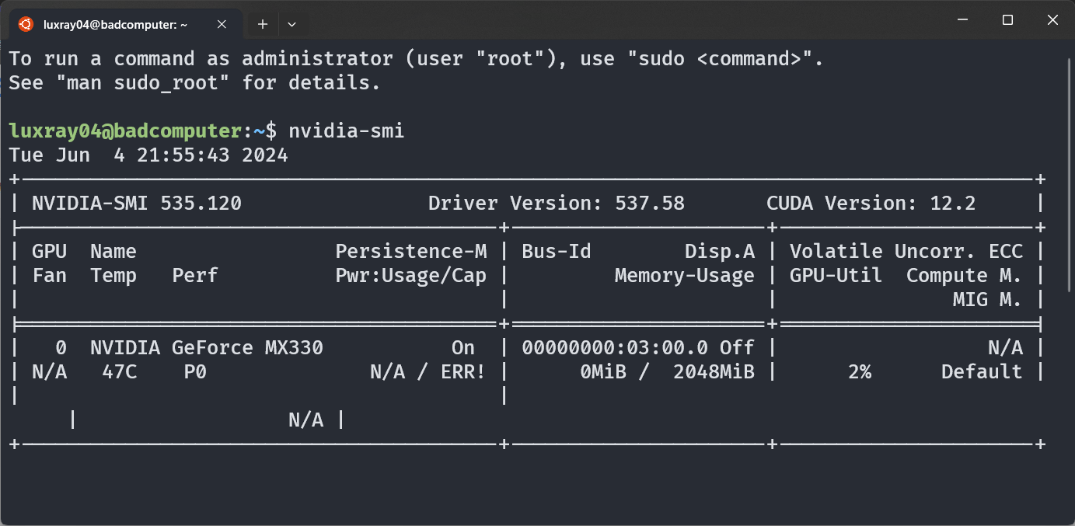1075x526 pixels.
Task: Click the Driver Version 537.58 text
Action: 556,204
